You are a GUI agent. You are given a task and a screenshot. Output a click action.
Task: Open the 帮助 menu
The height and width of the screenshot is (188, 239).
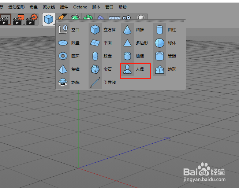click(123, 7)
